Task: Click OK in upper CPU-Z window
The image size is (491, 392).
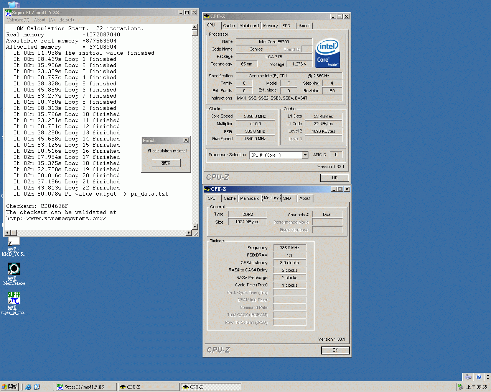Action: pyautogui.click(x=334, y=178)
